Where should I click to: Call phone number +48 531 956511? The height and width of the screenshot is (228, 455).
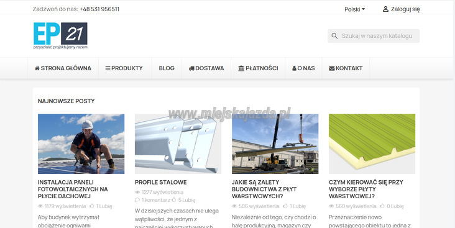point(99,9)
